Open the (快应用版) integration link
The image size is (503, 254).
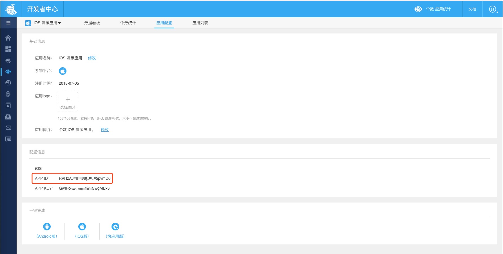pos(115,236)
